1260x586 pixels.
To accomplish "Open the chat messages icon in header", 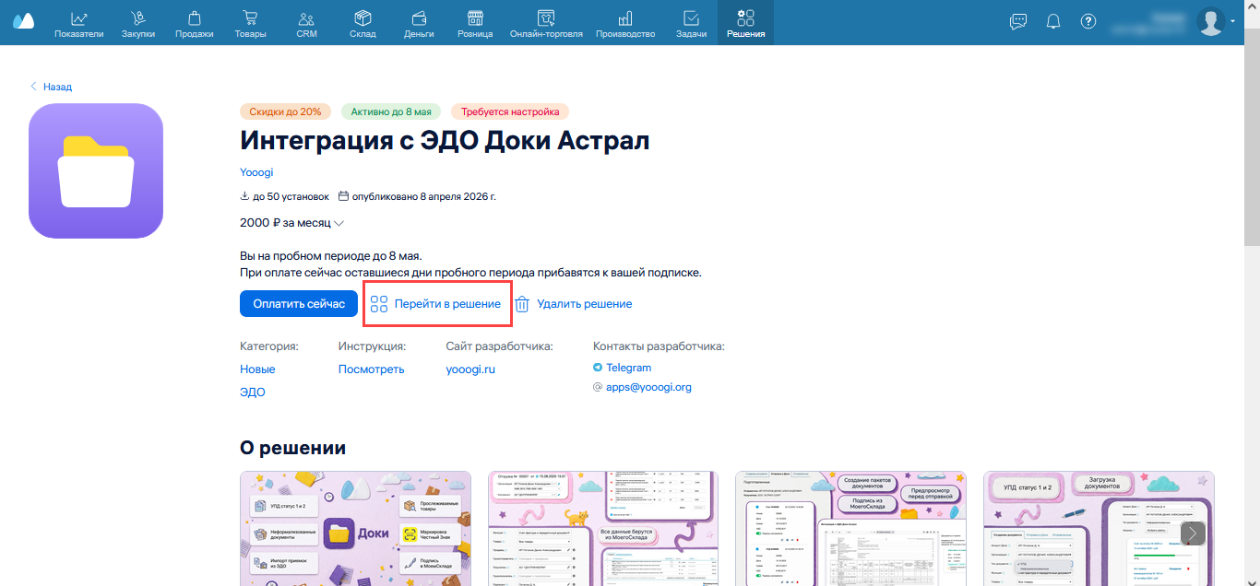I will coord(1018,21).
